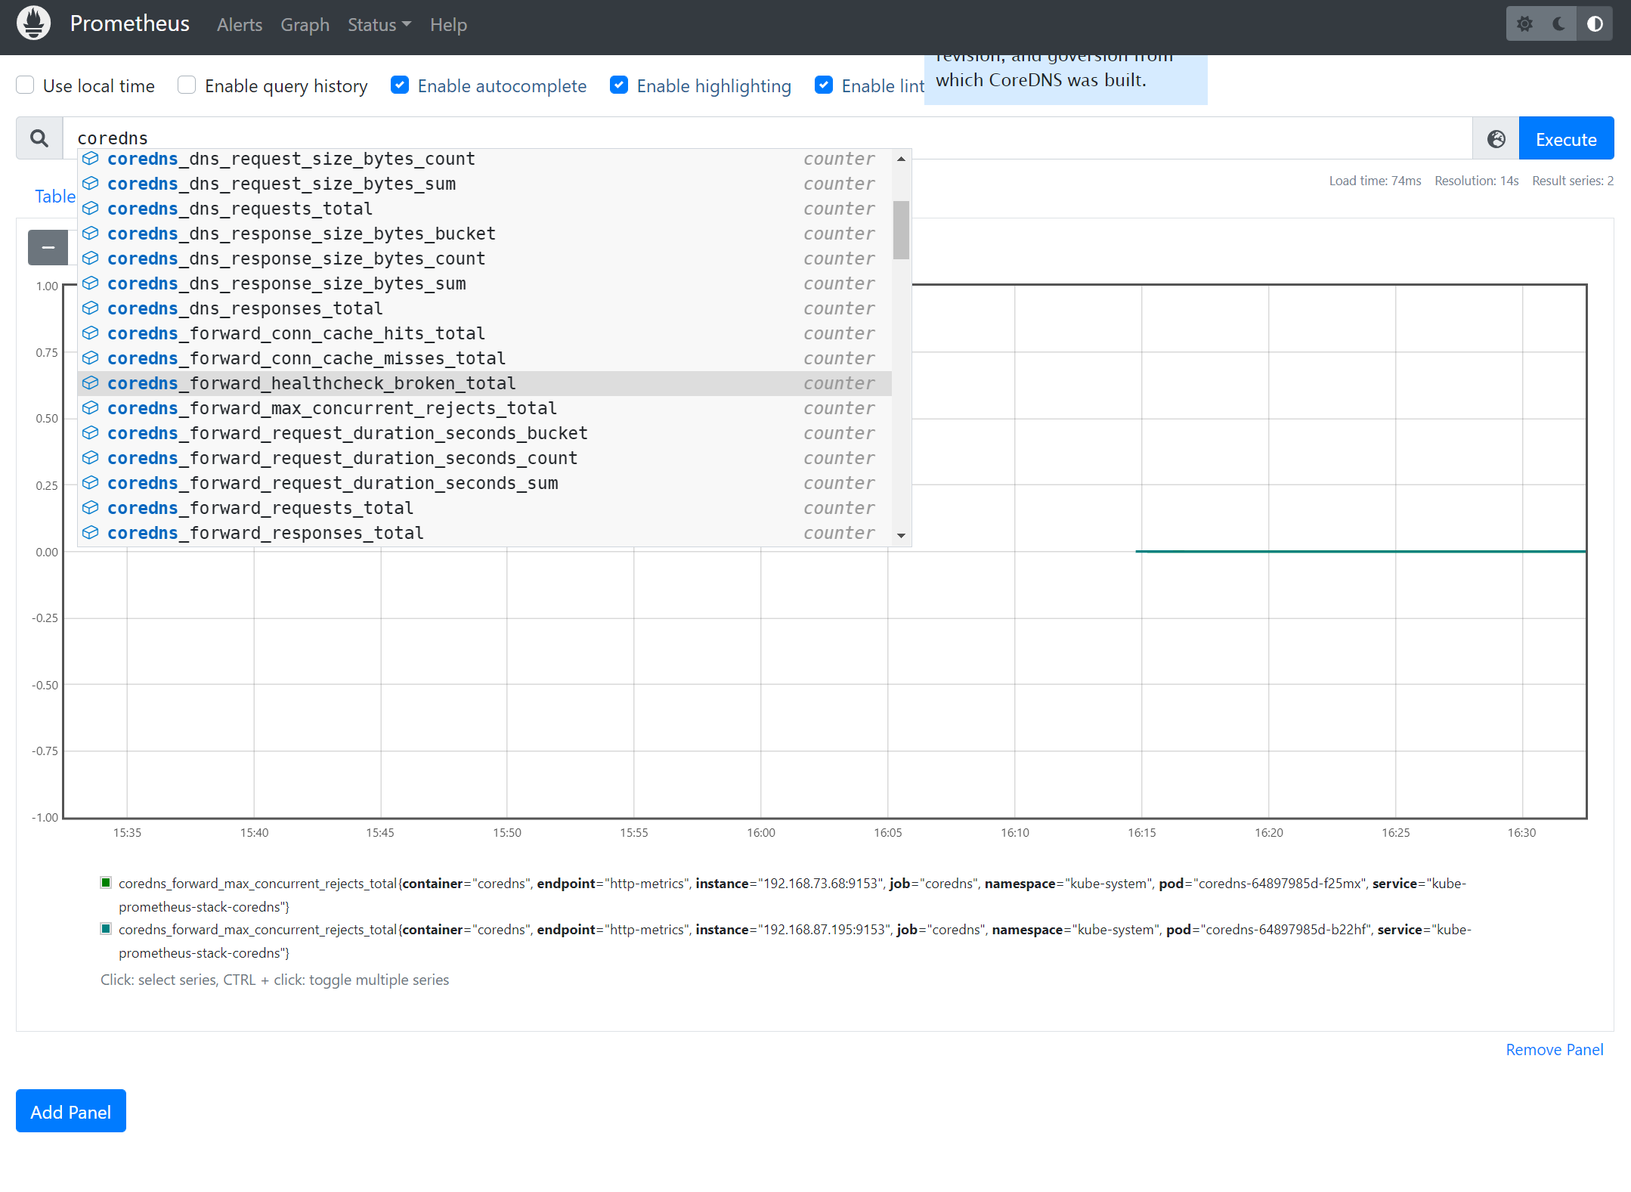Click autocomplete list scroll-up arrow
Viewport: 1631px width, 1192px height.
(x=901, y=159)
